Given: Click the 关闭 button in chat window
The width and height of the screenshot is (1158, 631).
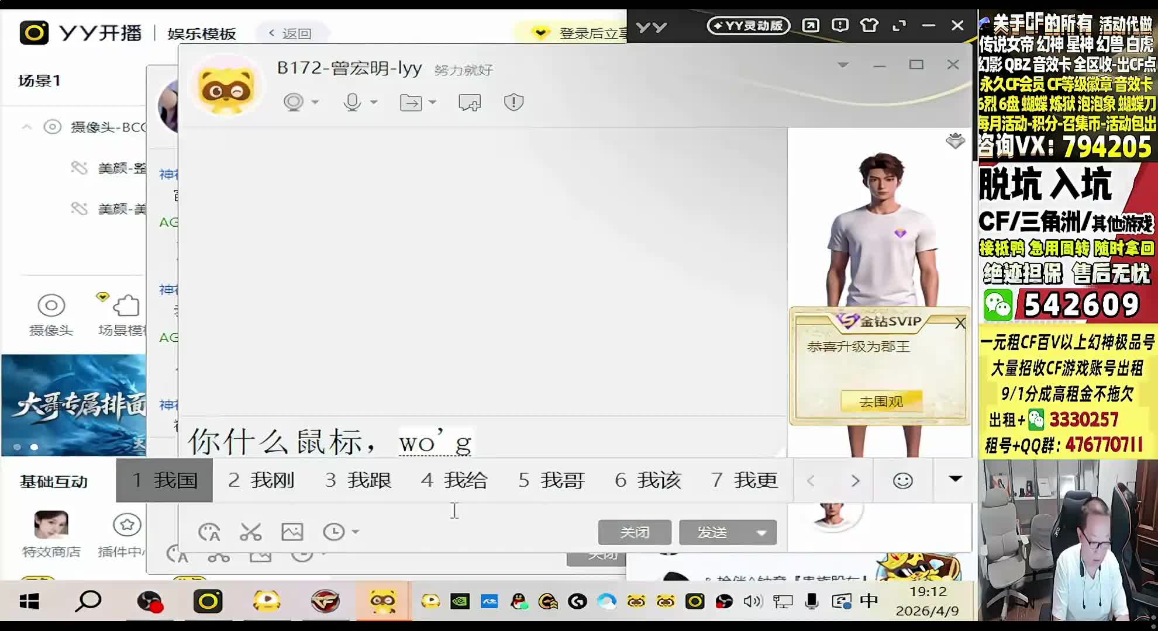Looking at the screenshot, I should click(635, 533).
